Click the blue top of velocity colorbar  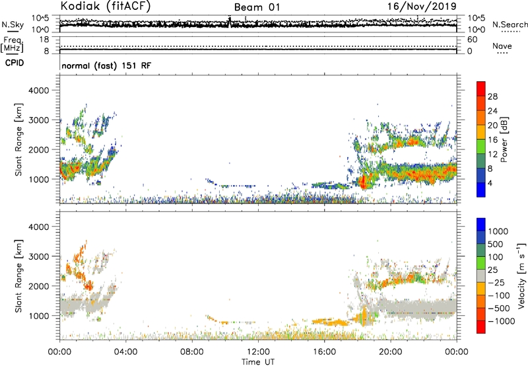(x=481, y=225)
